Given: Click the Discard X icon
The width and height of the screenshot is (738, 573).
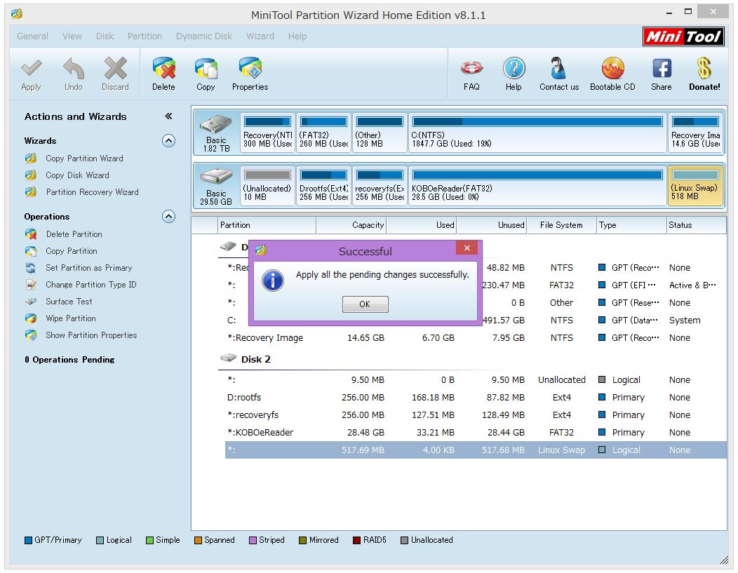Looking at the screenshot, I should pos(115,69).
